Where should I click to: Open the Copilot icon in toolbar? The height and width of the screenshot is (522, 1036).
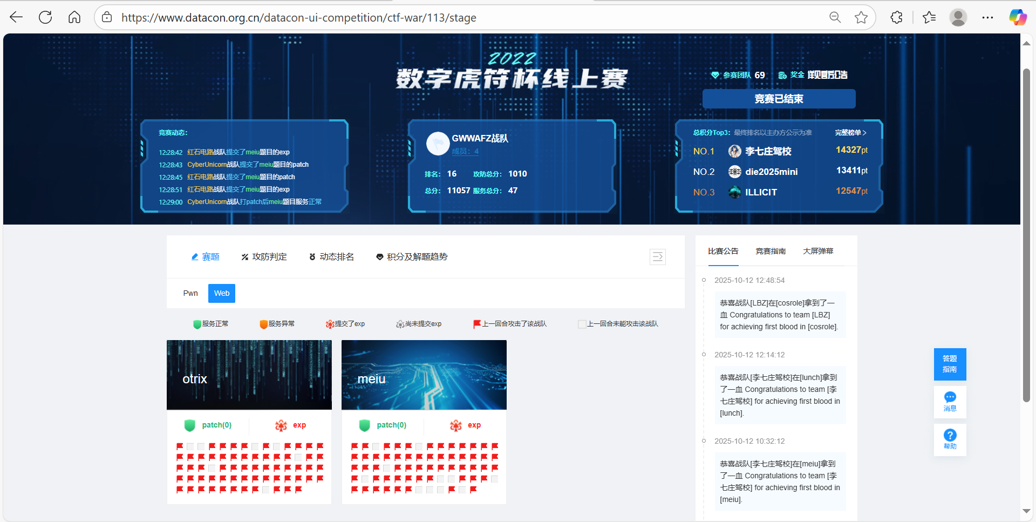[x=1018, y=17]
